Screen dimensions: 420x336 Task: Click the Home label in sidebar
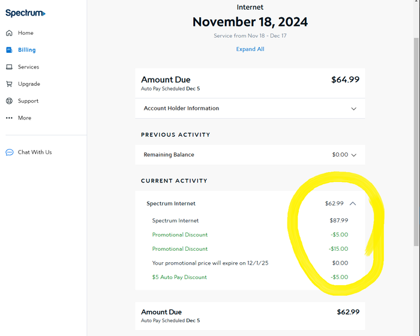coord(26,33)
